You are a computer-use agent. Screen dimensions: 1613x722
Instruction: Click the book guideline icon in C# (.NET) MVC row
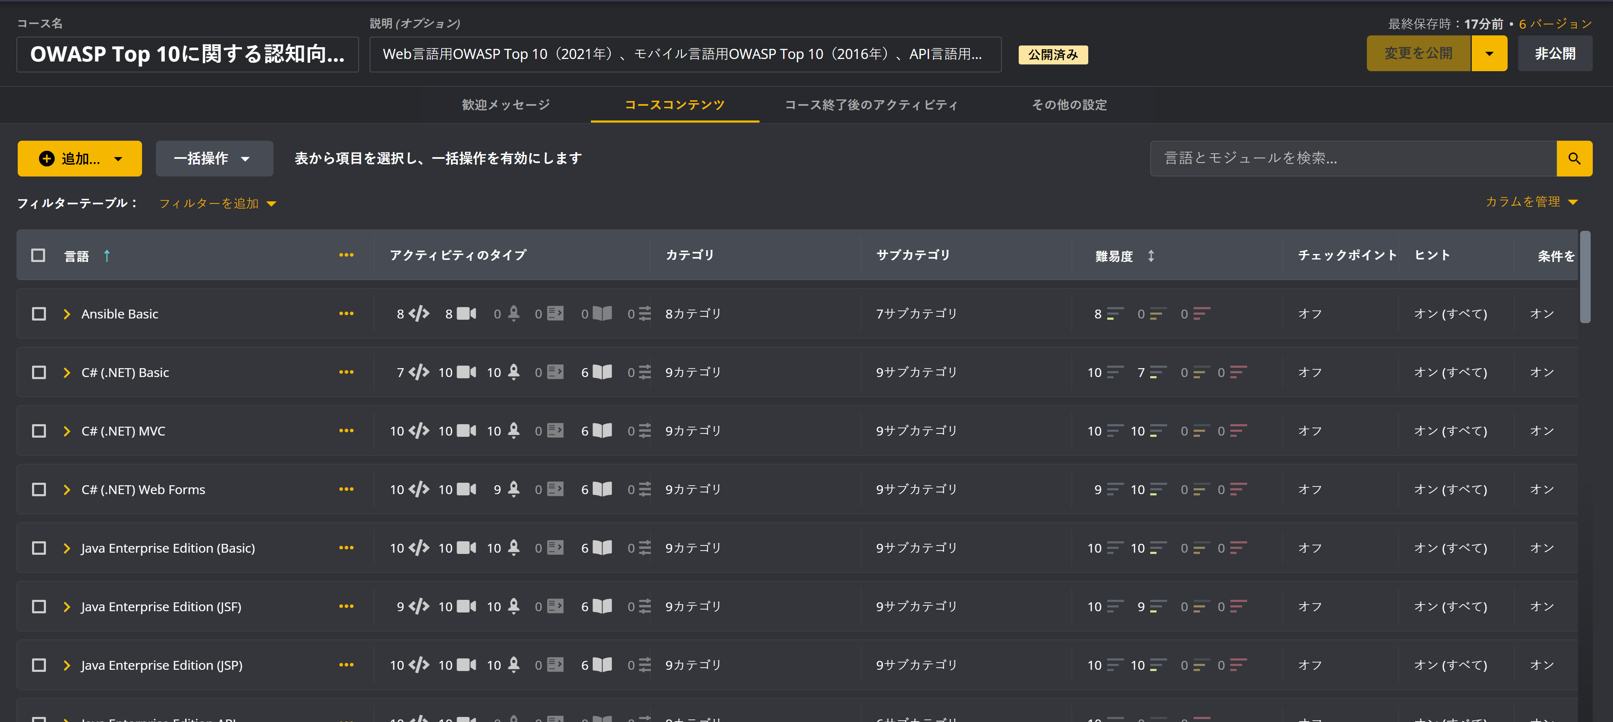pyautogui.click(x=602, y=431)
